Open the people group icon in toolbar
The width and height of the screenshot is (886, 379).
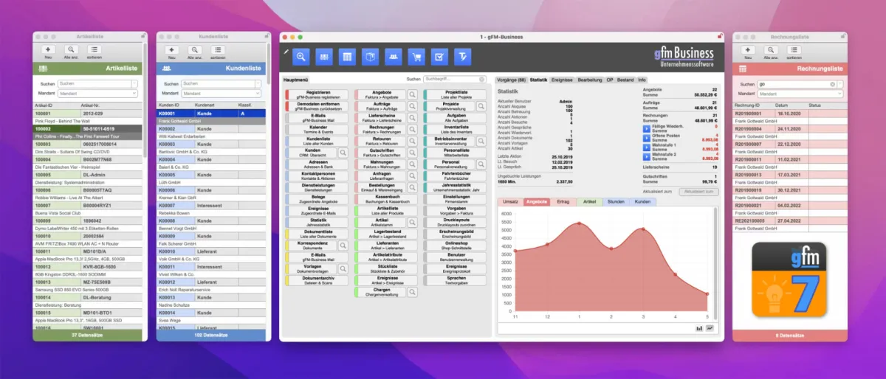click(x=393, y=56)
